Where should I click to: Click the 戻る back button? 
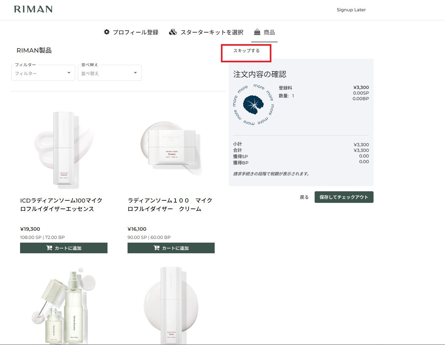point(304,197)
